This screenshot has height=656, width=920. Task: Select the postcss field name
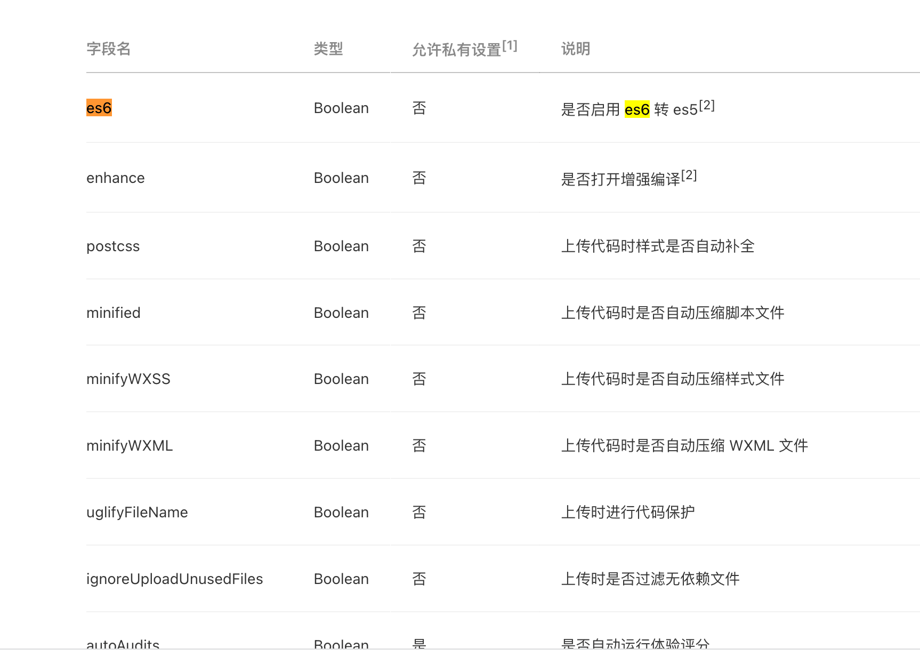113,246
